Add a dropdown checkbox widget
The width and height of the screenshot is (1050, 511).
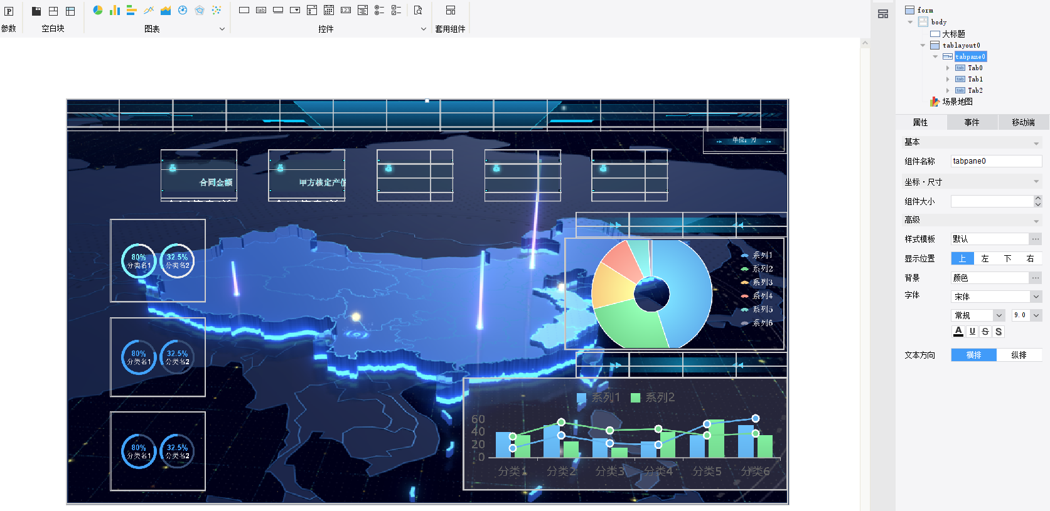pyautogui.click(x=312, y=10)
